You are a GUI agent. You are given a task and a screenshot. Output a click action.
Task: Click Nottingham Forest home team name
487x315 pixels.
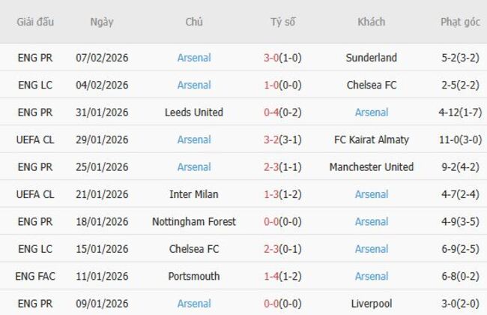(x=194, y=222)
